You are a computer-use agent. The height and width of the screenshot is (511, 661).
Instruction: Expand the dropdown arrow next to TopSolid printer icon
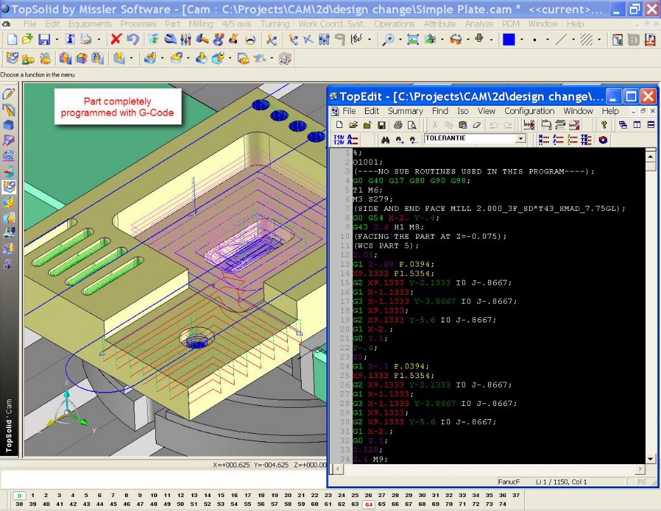tap(99, 40)
